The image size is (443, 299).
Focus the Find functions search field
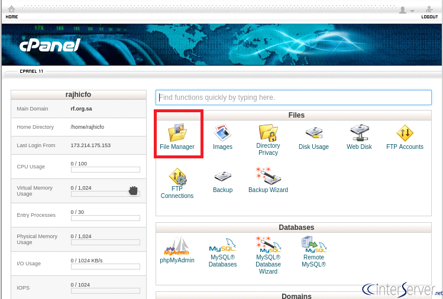(x=293, y=97)
